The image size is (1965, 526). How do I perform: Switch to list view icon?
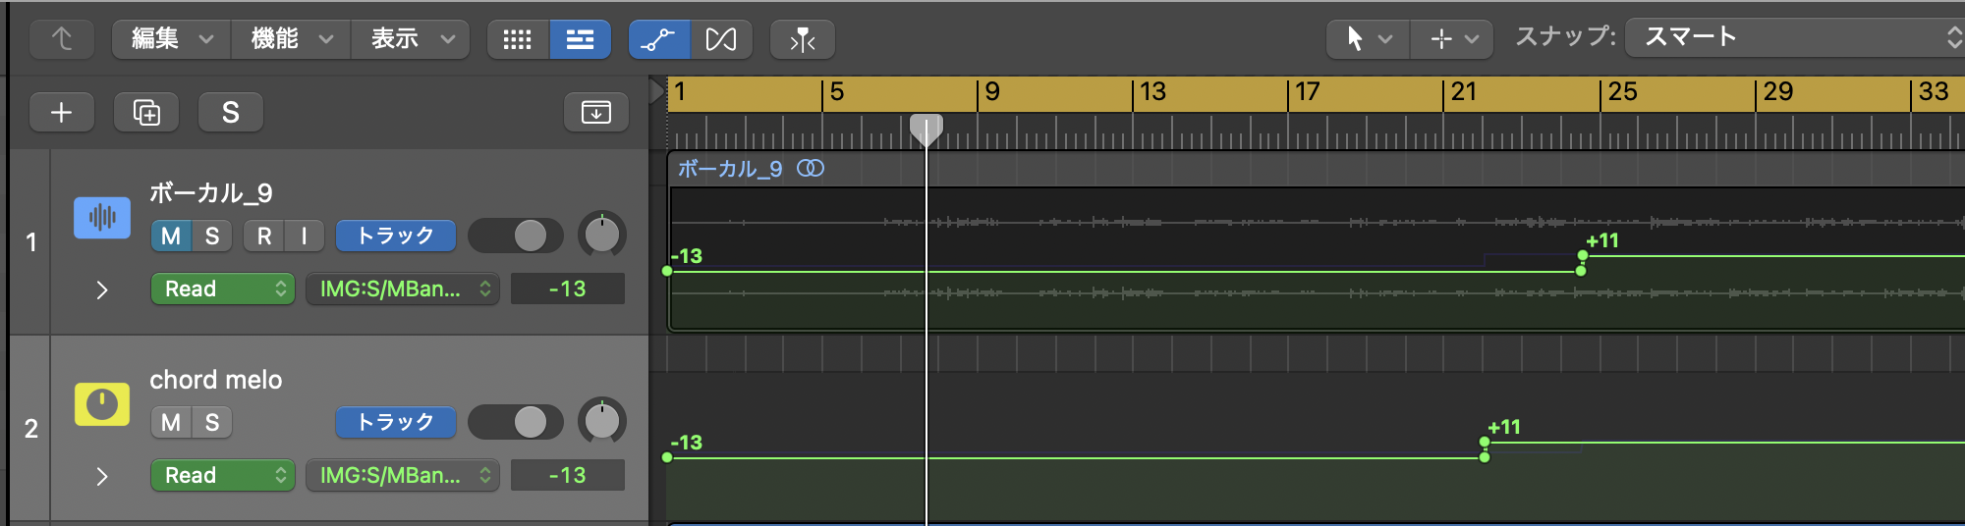click(580, 39)
